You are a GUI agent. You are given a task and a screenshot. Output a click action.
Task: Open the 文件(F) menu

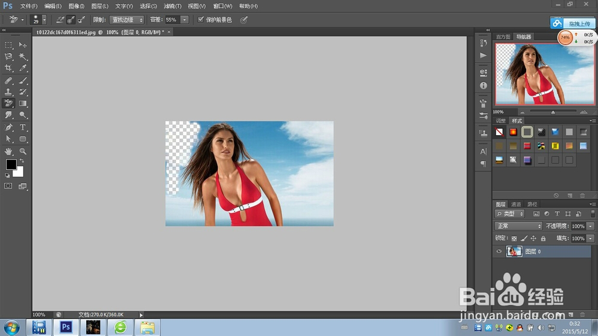pos(29,6)
